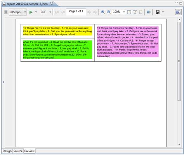This screenshot has height=155, width=184.
Task: Expand the run options arrow beside play button
Action: (x=36, y=12)
